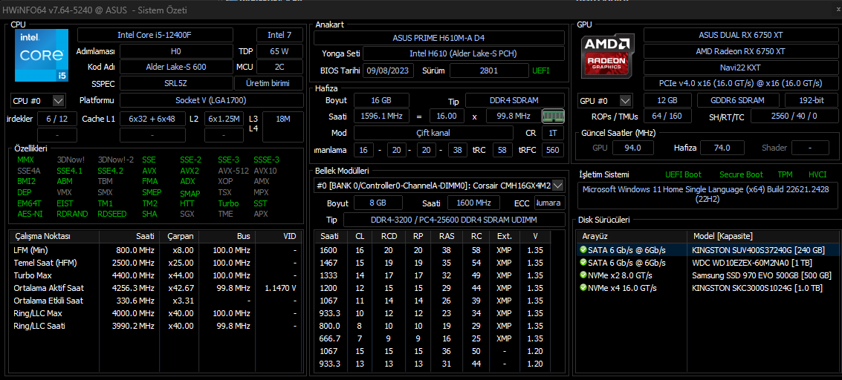842x380 pixels.
Task: Select the KINGSTON SKC3000S1024G disk row
Action: pos(707,288)
